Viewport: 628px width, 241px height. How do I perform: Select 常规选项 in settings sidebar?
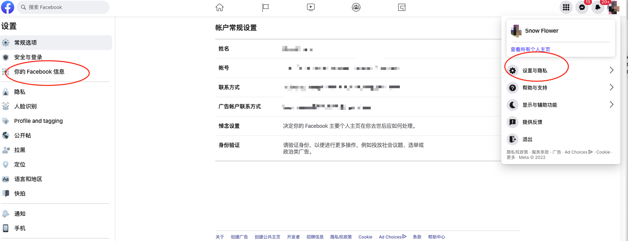tap(56, 43)
